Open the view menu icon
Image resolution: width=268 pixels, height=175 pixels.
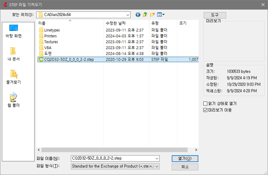click(161, 15)
